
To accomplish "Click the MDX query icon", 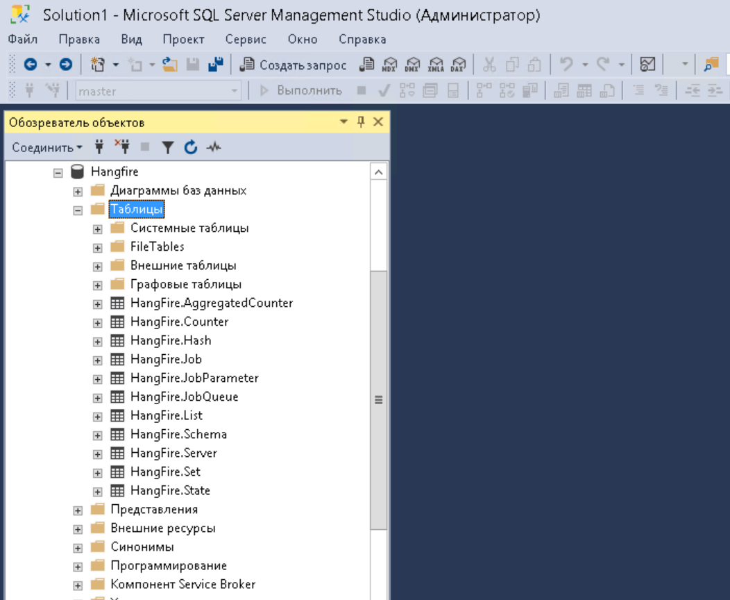I will (x=389, y=65).
